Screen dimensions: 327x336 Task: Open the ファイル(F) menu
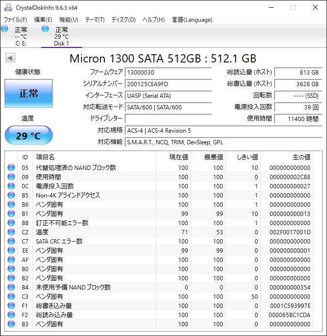(x=15, y=20)
